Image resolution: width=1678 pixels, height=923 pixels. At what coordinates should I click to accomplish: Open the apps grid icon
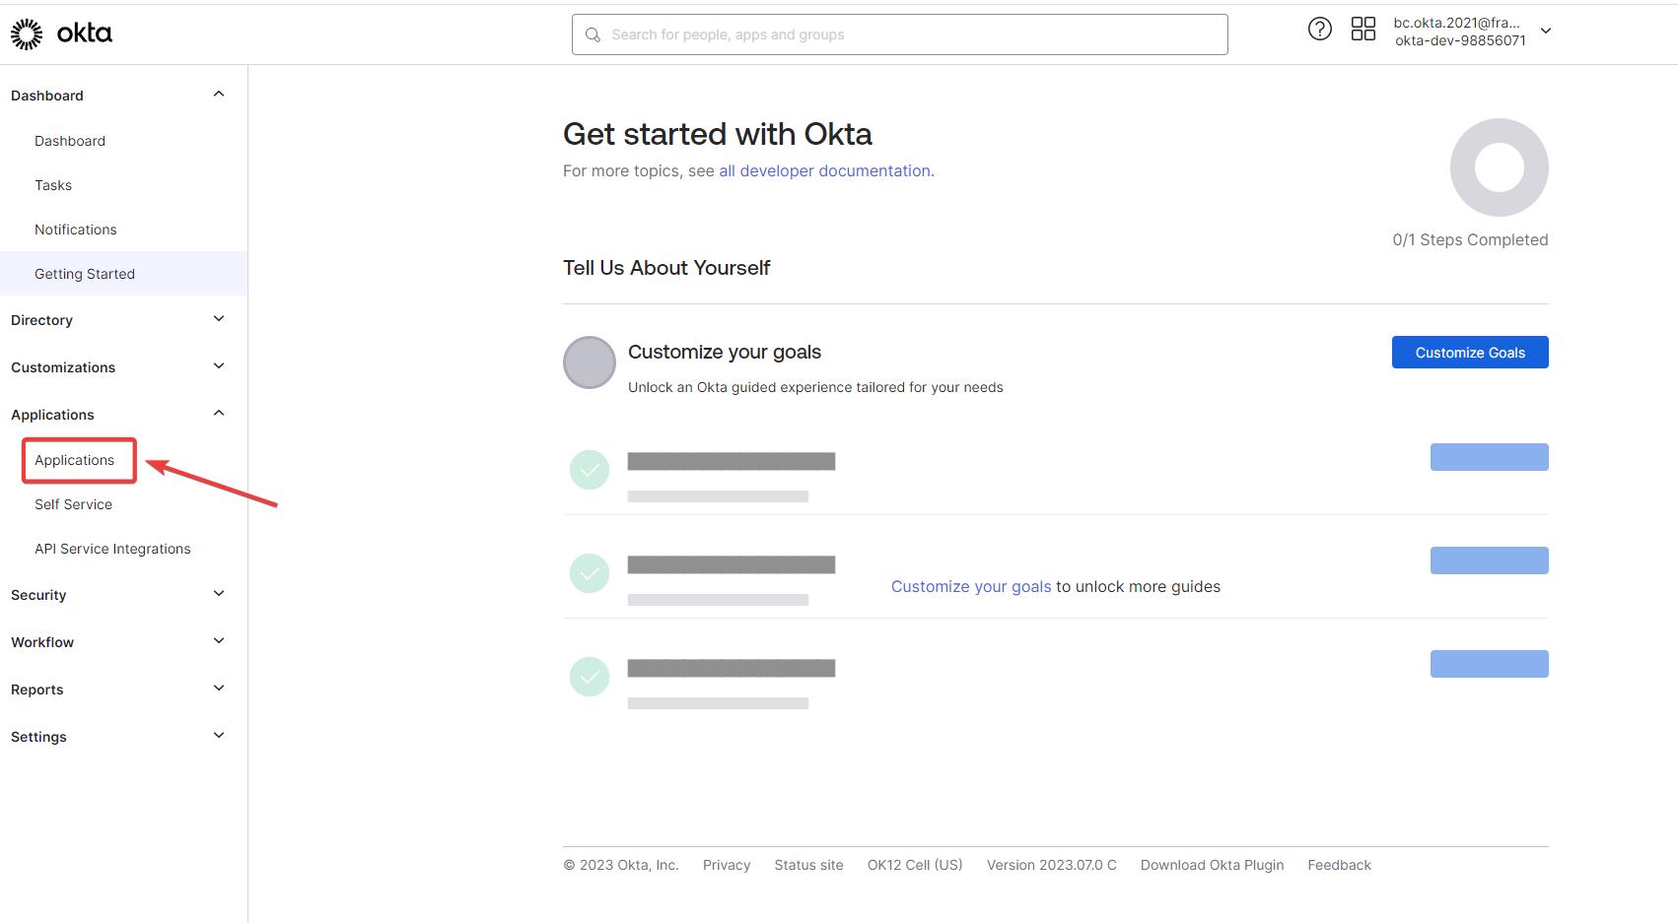click(1363, 30)
